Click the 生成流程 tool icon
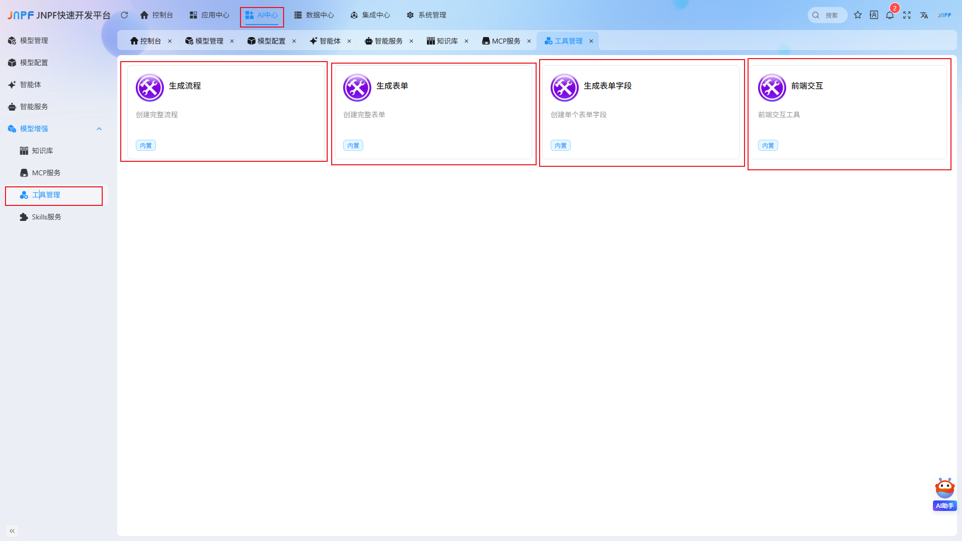Image resolution: width=962 pixels, height=541 pixels. [150, 88]
